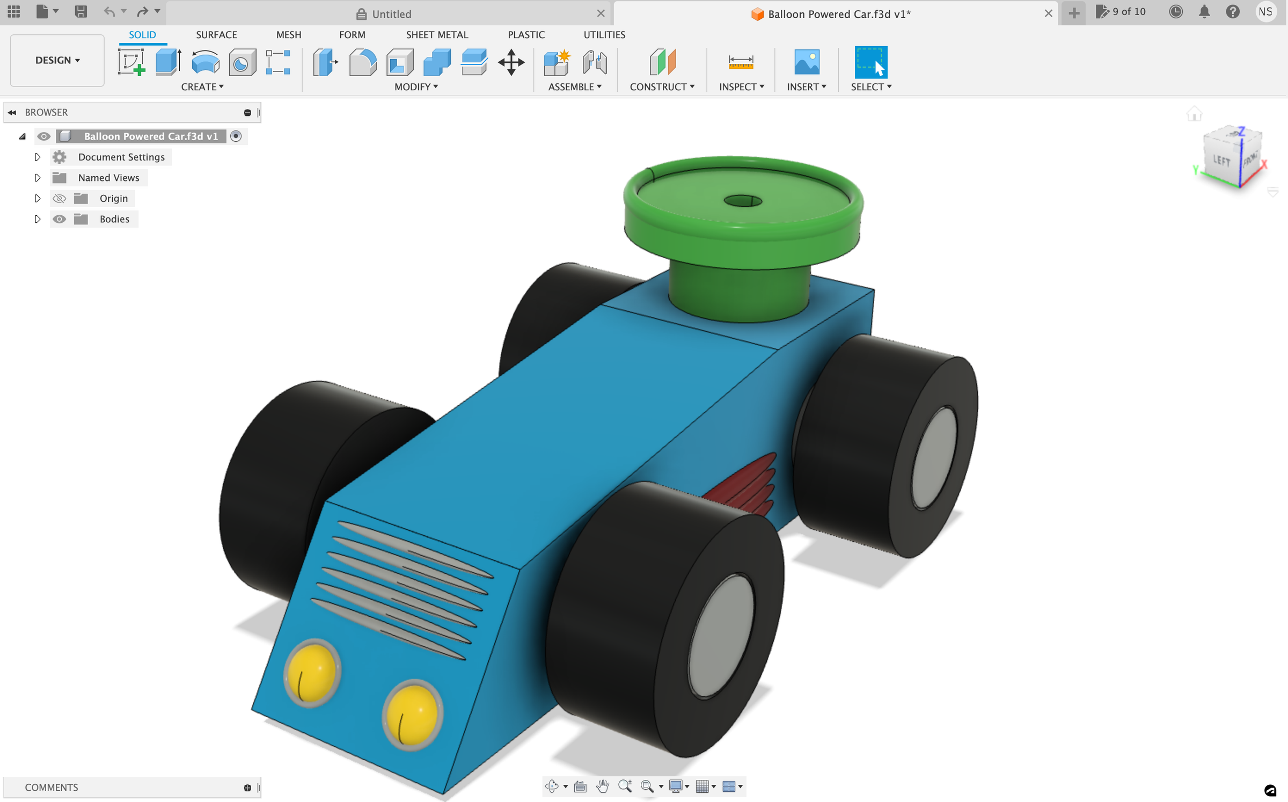The height and width of the screenshot is (802, 1288).
Task: Select the Create Sketch tool
Action: [x=131, y=62]
